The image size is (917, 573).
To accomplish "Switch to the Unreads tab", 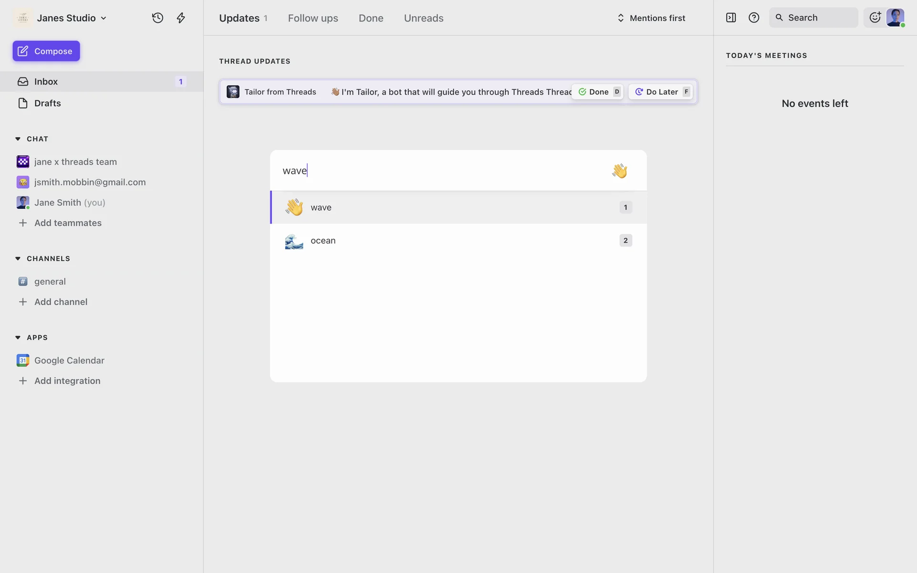I will [424, 18].
